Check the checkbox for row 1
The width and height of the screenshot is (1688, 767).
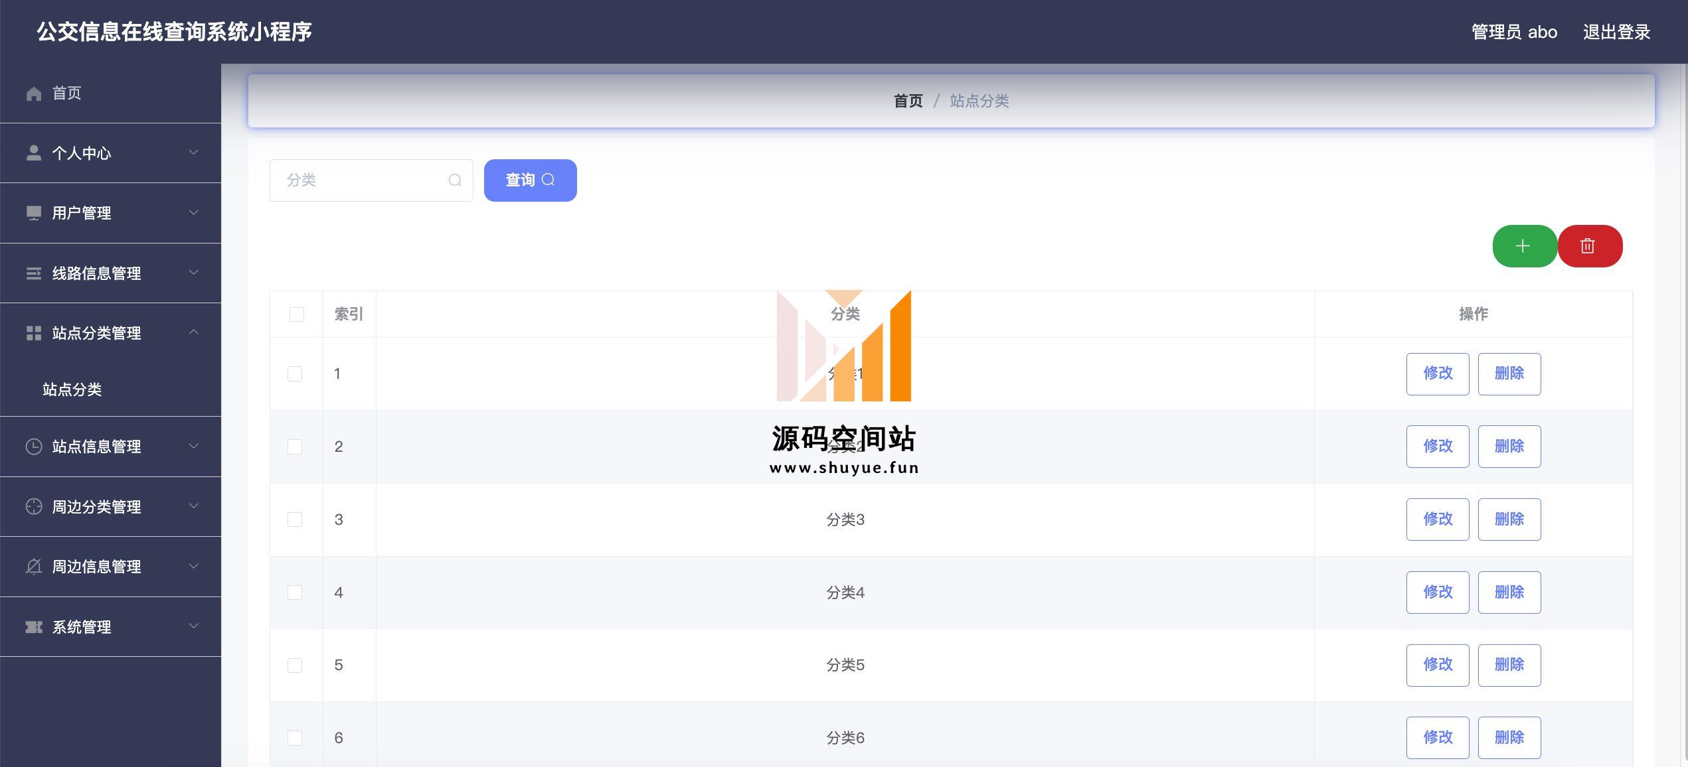tap(295, 374)
